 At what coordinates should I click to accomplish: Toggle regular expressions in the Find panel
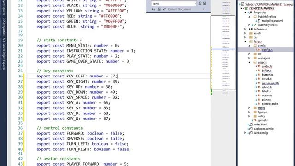click(x=165, y=9)
